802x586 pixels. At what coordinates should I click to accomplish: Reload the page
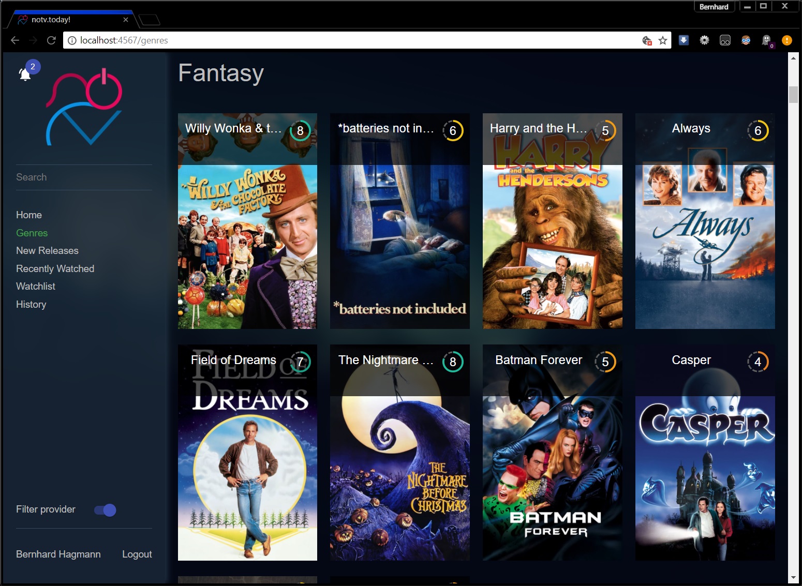[51, 40]
